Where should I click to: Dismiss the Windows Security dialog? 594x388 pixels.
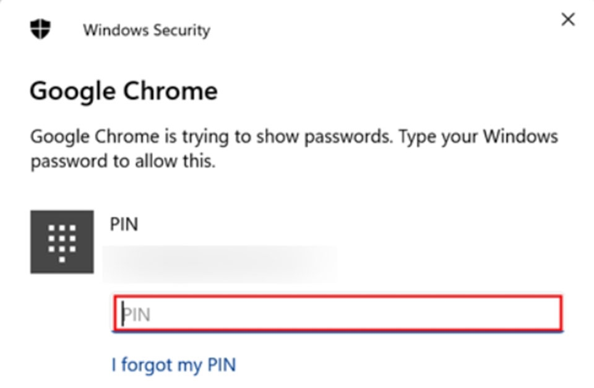tap(567, 19)
